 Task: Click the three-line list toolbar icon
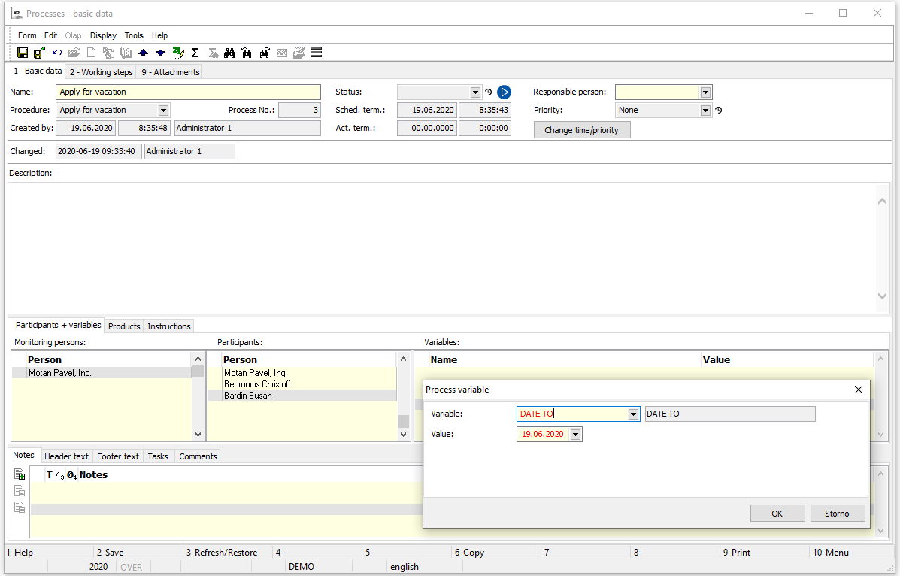(x=317, y=53)
